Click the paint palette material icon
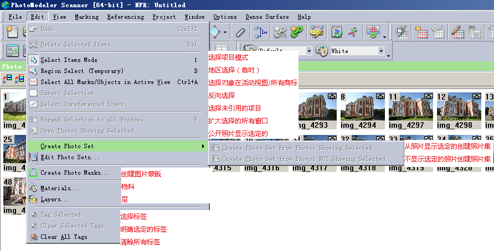Screen dimensions: 494x251 point(322,51)
